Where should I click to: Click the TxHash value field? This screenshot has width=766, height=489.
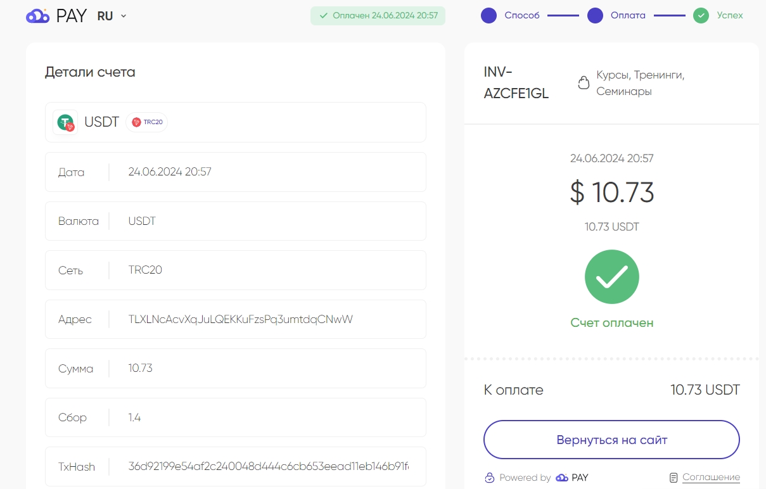click(236, 467)
